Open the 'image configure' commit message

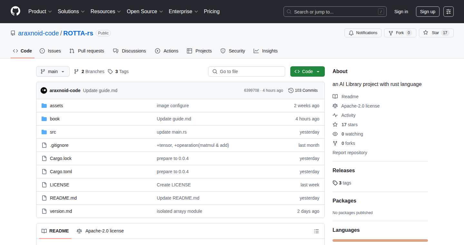coord(173,106)
